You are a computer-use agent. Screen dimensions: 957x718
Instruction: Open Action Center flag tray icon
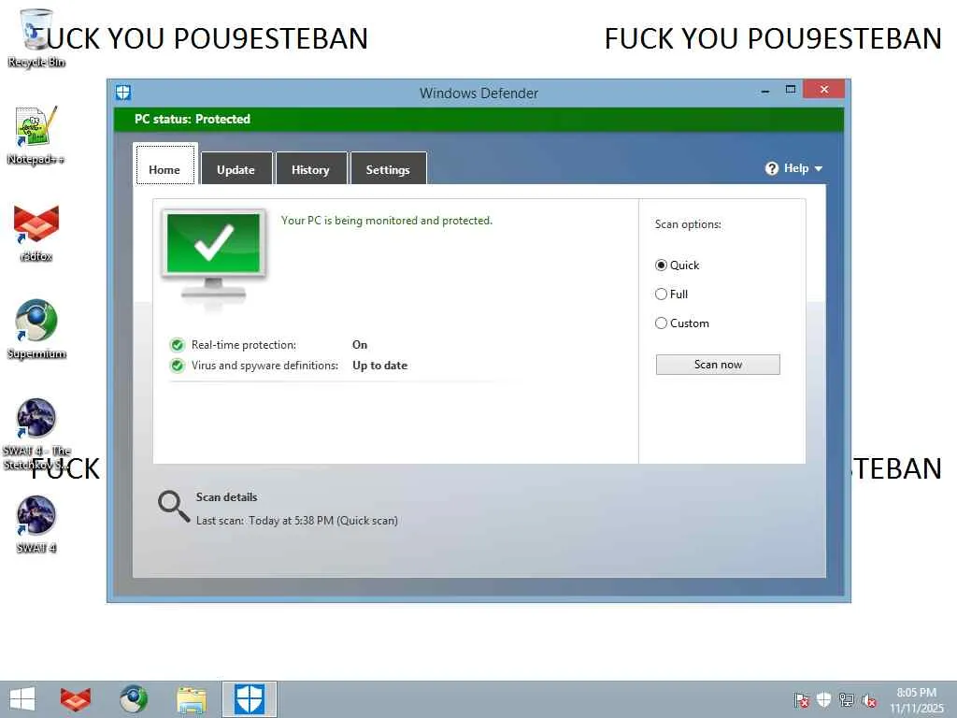801,700
